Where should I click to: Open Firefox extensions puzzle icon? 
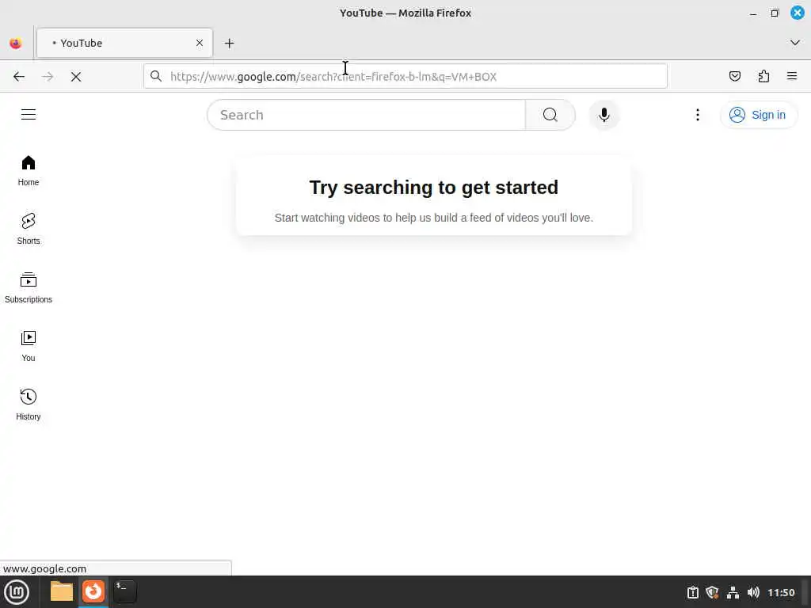pyautogui.click(x=763, y=77)
